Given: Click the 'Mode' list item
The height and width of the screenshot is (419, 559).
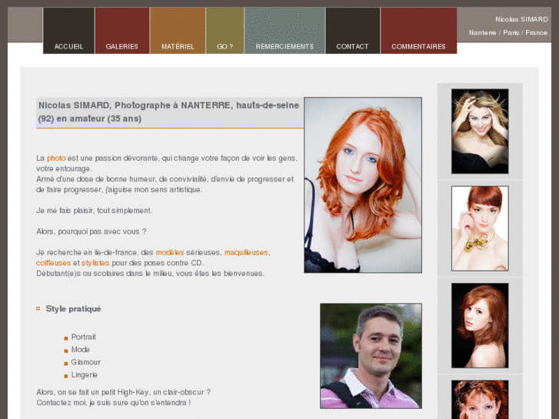Looking at the screenshot, I should (80, 350).
